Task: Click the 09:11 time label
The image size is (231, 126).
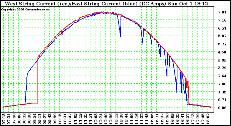Action: pyautogui.click(x=40, y=119)
